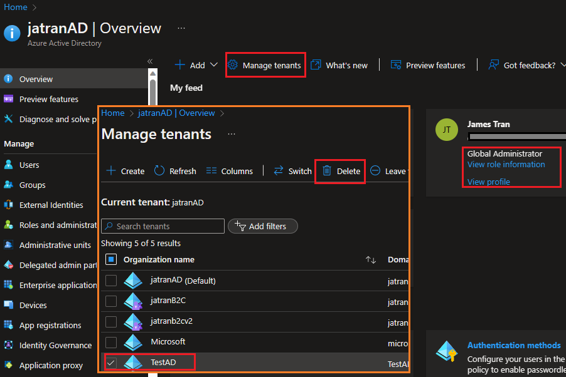Click the Delete trash can icon
The width and height of the screenshot is (566, 377).
coord(327,170)
